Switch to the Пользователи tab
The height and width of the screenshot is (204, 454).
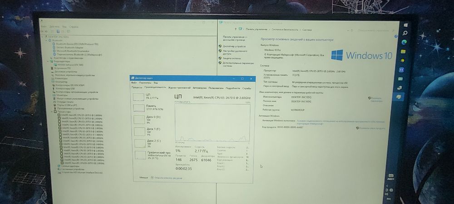click(216, 88)
